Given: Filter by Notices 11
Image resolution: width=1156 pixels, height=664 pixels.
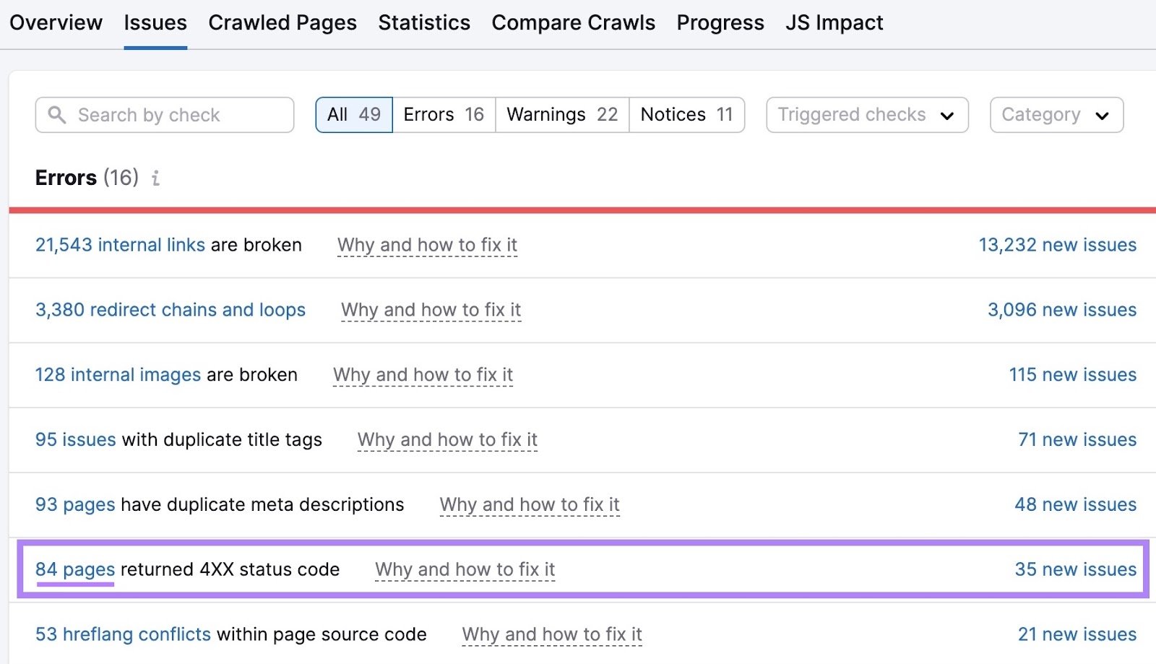Looking at the screenshot, I should pos(686,115).
